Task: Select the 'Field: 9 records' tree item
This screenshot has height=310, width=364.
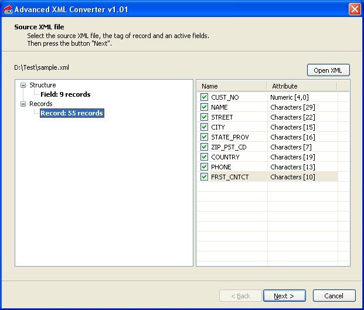Action: pyautogui.click(x=65, y=94)
